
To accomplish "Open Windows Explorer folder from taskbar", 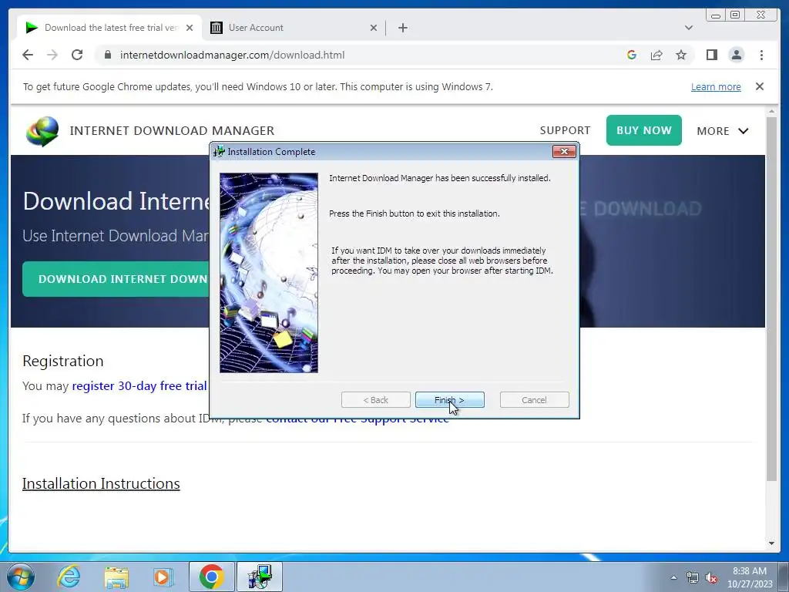I will point(116,577).
